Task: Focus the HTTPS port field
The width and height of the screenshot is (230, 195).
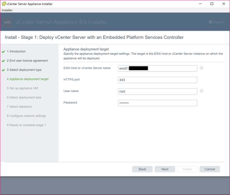Action: click(158, 80)
